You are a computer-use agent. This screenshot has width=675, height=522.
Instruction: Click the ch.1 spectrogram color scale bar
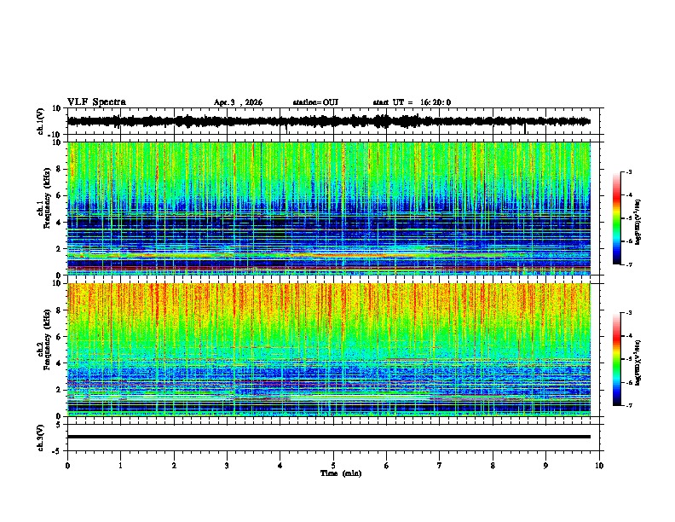tap(616, 218)
